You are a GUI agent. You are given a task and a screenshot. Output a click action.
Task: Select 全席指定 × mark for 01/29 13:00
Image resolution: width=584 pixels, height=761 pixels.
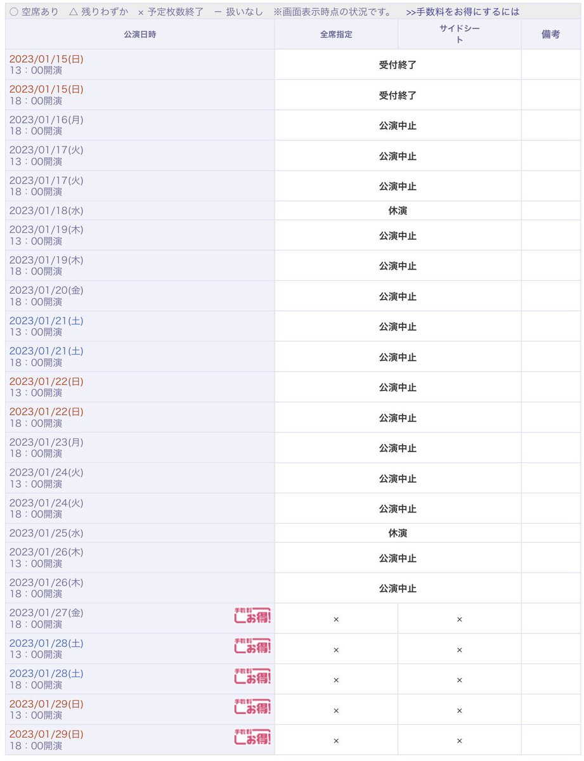click(336, 711)
